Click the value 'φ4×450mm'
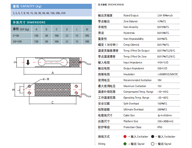 pos(165,115)
